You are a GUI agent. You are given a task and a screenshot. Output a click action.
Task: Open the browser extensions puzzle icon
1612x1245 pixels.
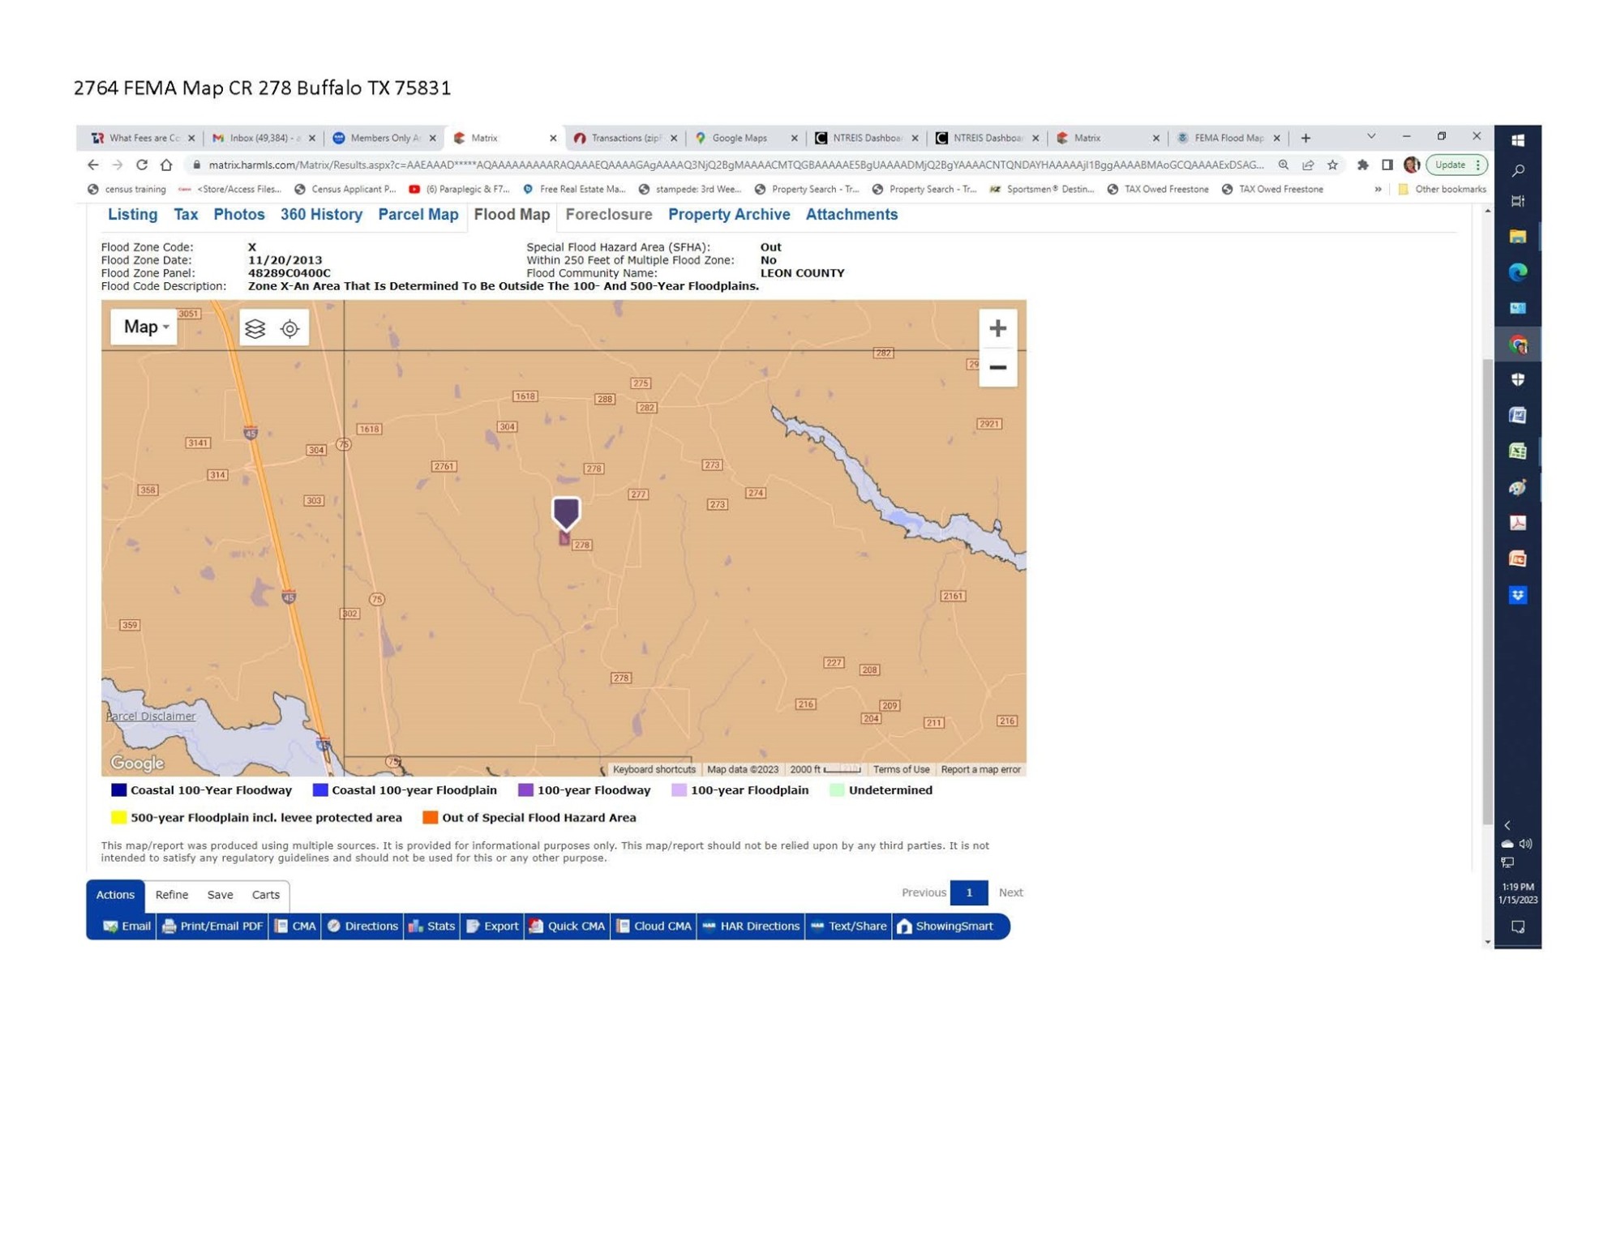[1362, 165]
